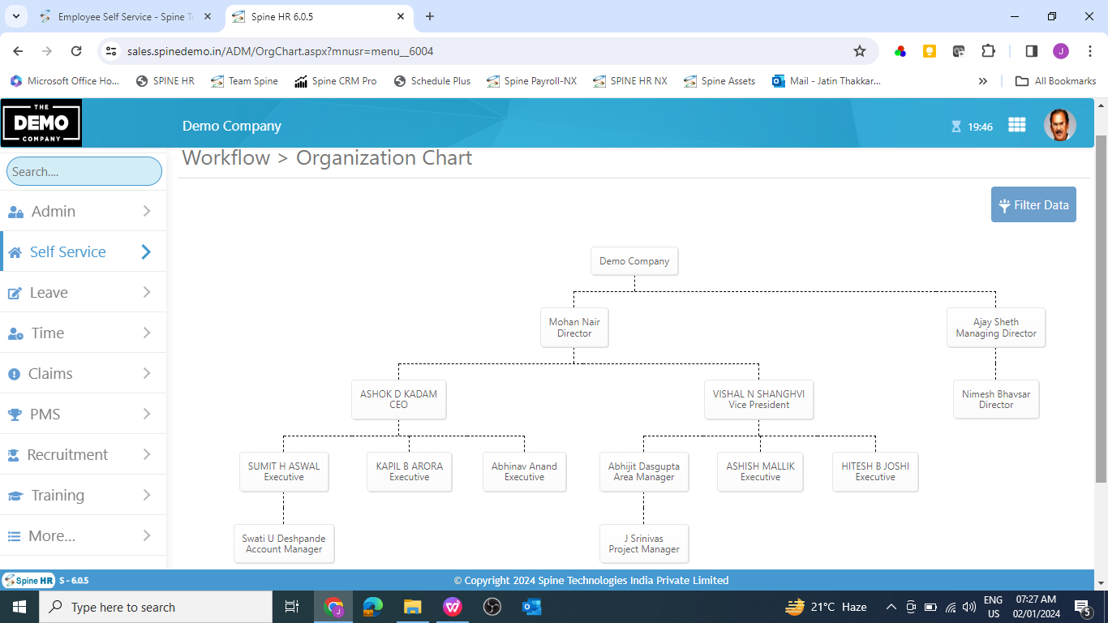Screen dimensions: 1108x623
Task: Open tab search dropdown arrow
Action: click(15, 16)
